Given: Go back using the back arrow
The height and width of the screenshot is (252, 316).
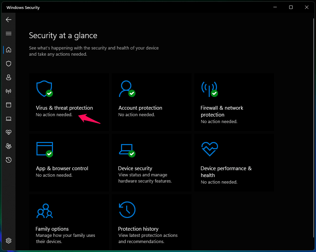Looking at the screenshot, I should [9, 20].
